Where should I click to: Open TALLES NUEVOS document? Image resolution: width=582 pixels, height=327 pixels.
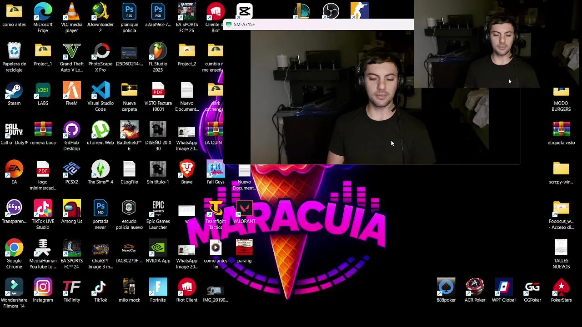pos(561,254)
